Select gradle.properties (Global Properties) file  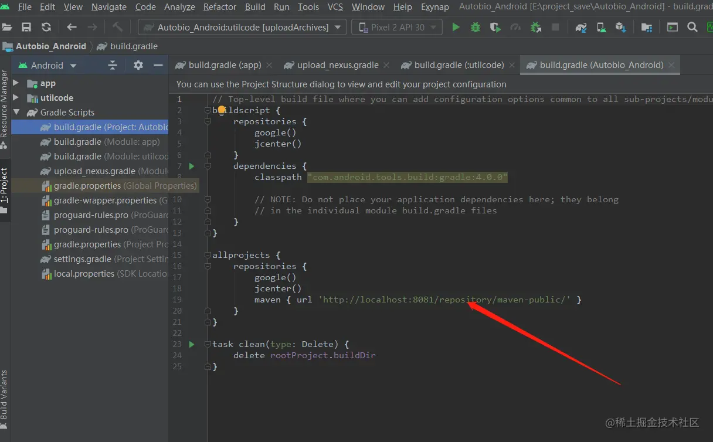point(118,186)
